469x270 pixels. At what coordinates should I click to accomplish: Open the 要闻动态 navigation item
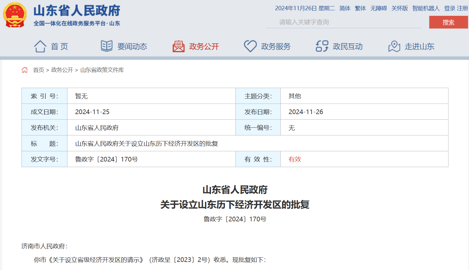[132, 46]
